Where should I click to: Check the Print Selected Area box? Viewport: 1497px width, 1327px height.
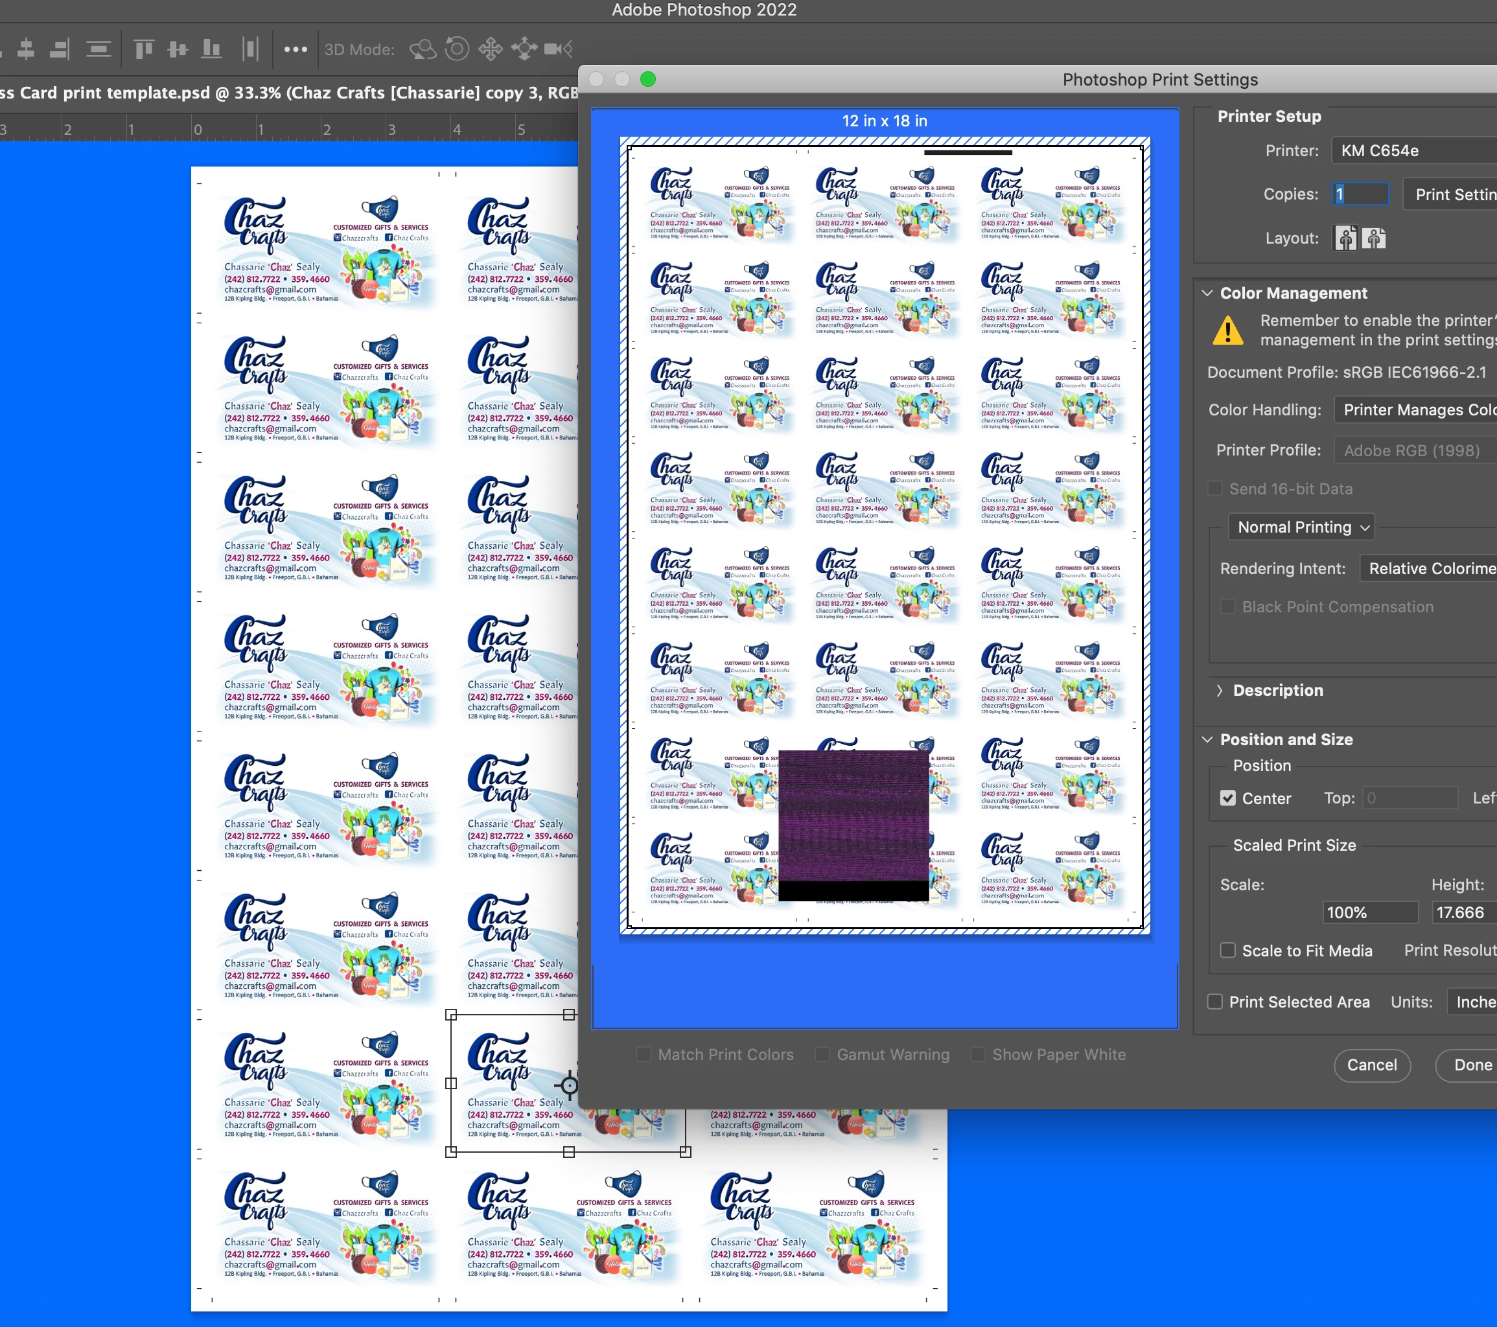coord(1215,1002)
